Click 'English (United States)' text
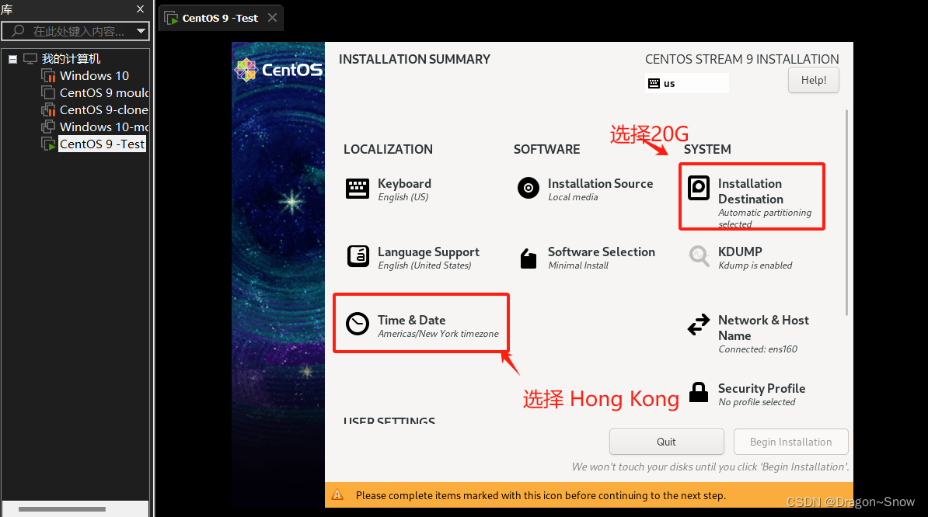This screenshot has width=928, height=517. point(424,265)
